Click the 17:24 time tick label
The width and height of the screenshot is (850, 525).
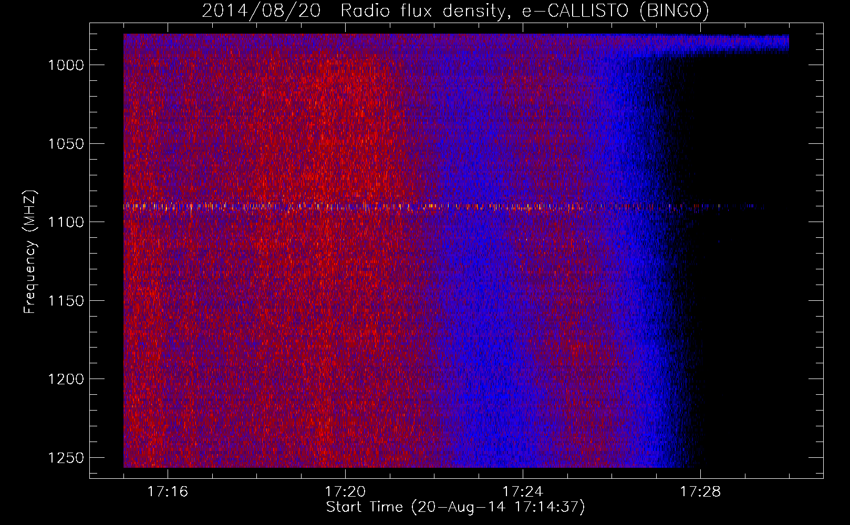pyautogui.click(x=523, y=492)
